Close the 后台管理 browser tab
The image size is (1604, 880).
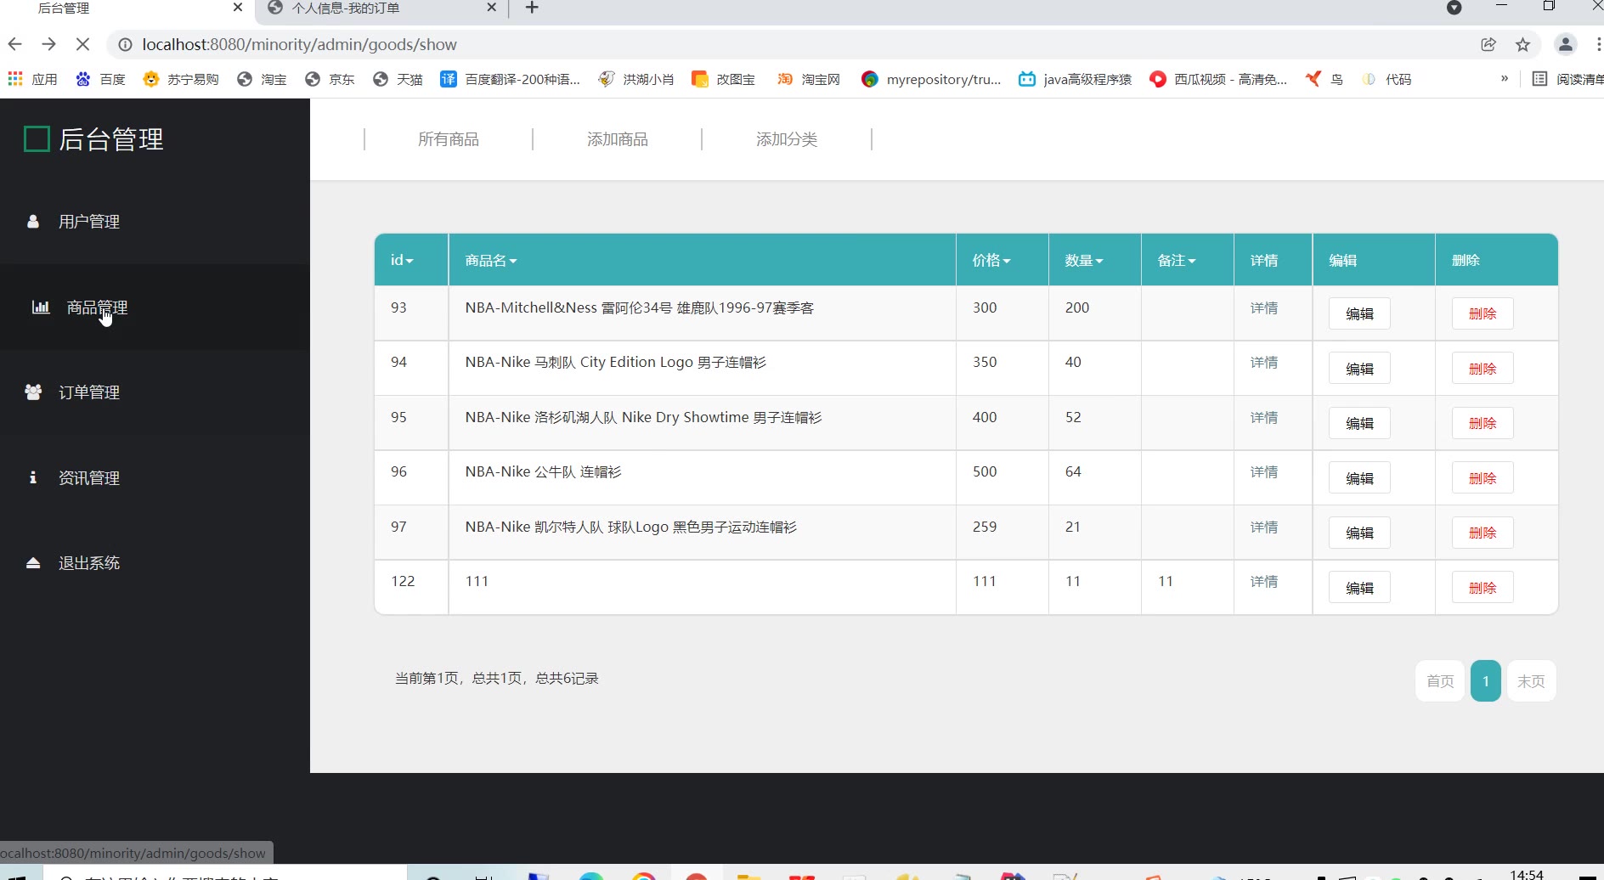coord(238,8)
